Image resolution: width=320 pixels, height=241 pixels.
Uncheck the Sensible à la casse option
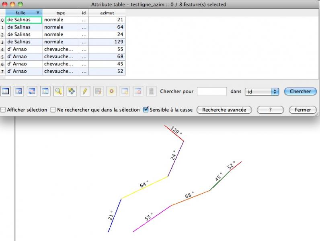tap(146, 110)
